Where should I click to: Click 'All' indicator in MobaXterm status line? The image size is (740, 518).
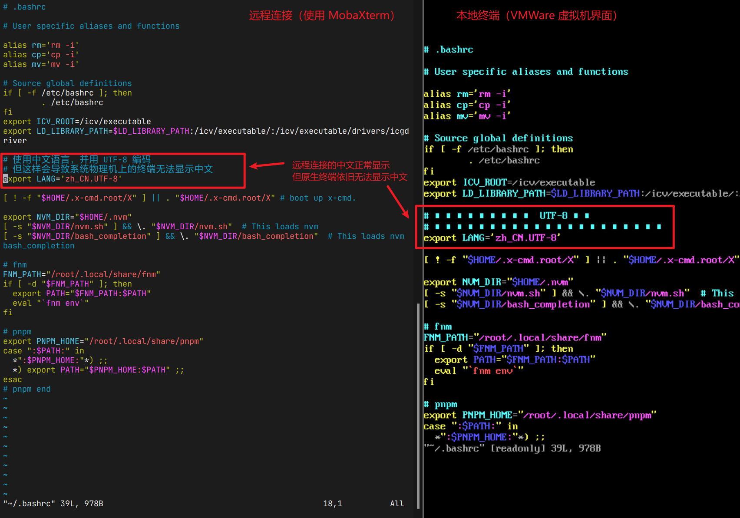[397, 504]
